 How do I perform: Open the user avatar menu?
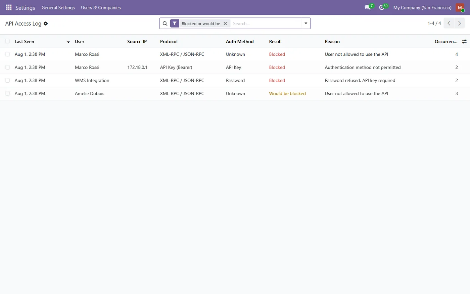[x=460, y=7]
